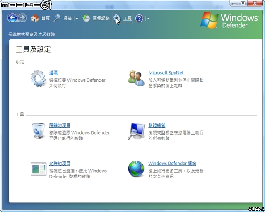This screenshot has height=212, width=265.
Task: Open the 選項 link
Action: 53,73
